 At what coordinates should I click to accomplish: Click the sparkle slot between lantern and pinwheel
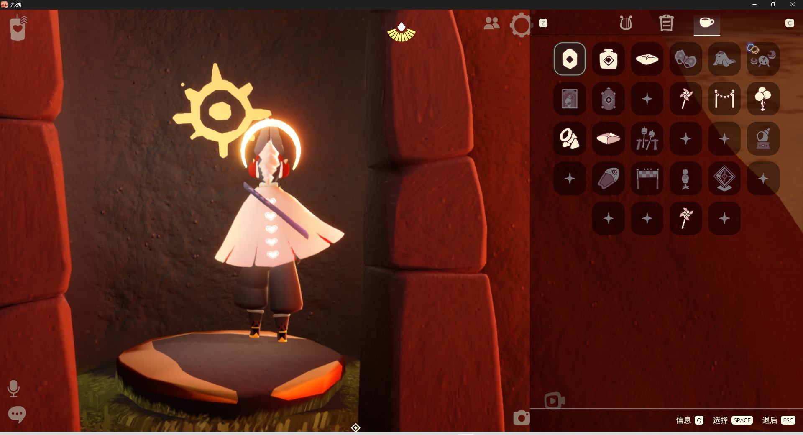click(x=647, y=99)
